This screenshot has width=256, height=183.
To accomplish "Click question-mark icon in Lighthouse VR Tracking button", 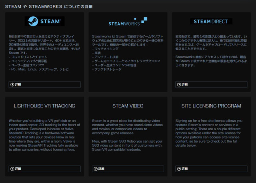I will pyautogui.click(x=12, y=169).
